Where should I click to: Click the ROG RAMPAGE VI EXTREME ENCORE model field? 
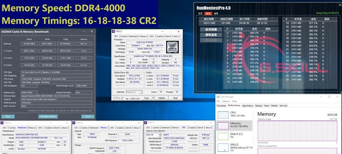coord(32,138)
